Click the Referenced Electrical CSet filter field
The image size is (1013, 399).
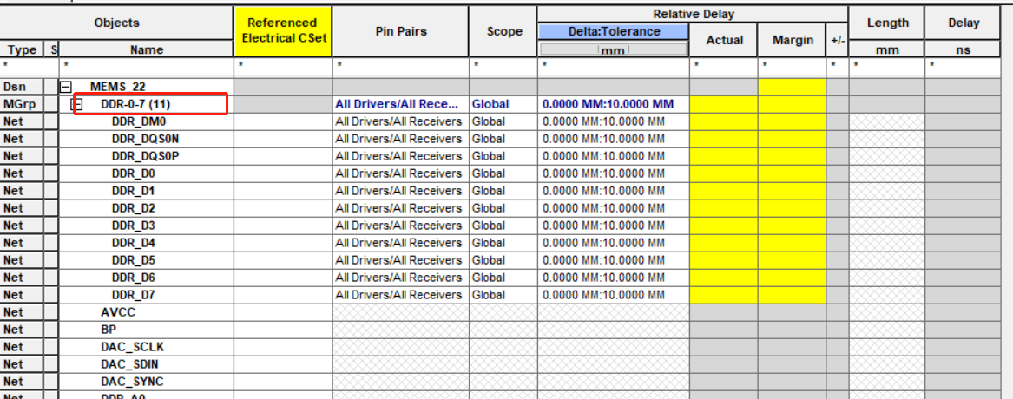pos(282,67)
